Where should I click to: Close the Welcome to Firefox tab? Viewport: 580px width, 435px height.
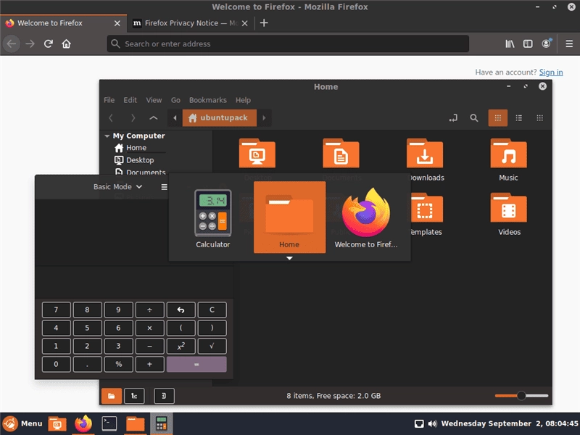(x=117, y=23)
